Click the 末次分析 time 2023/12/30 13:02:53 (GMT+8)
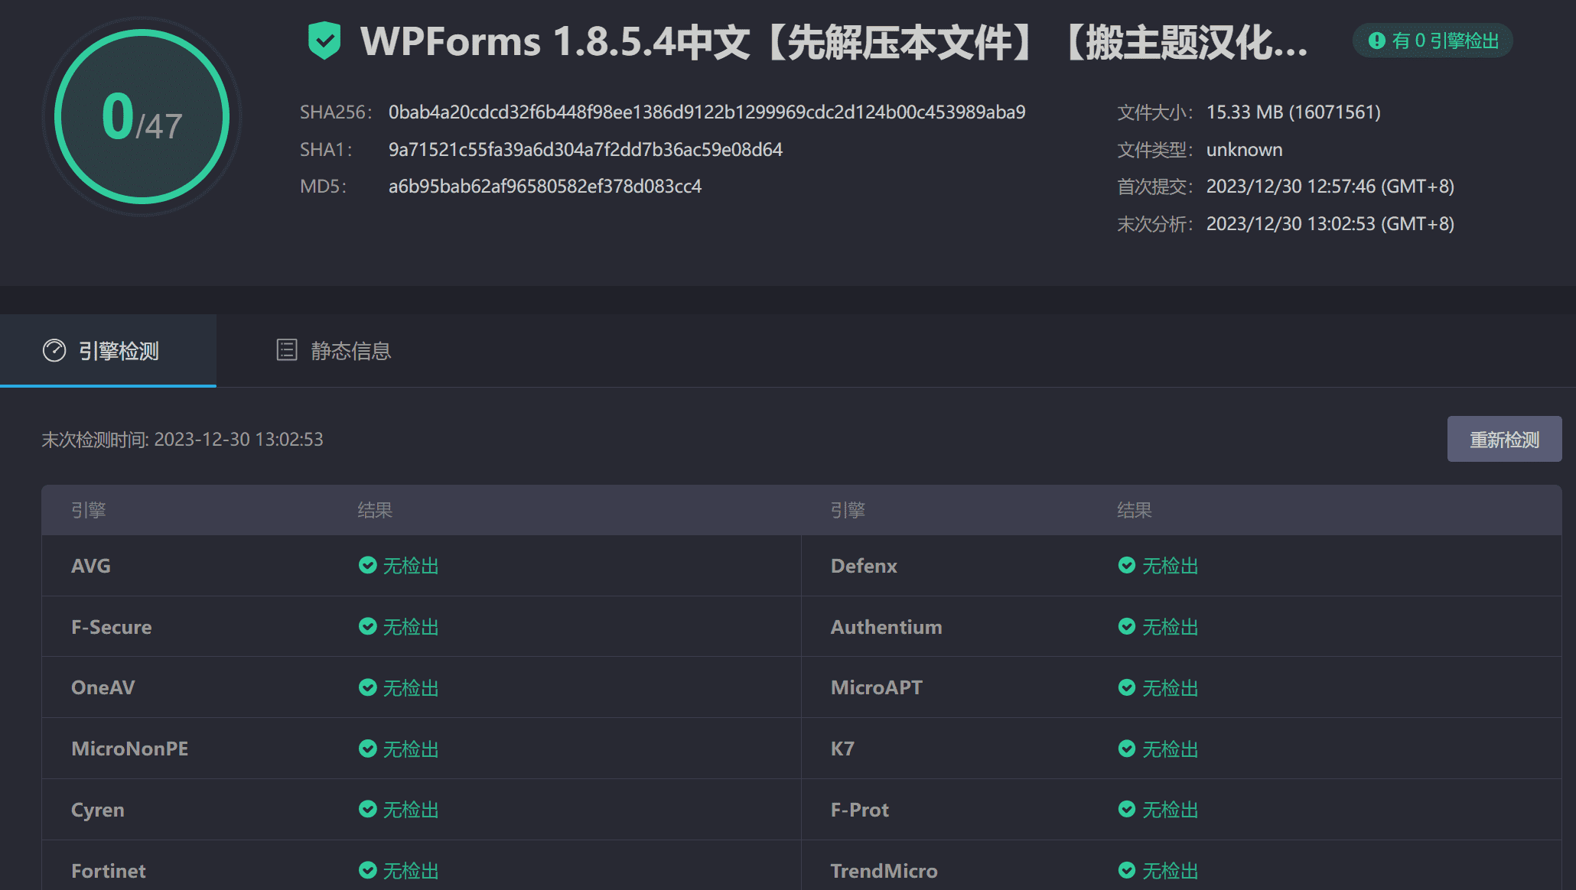Screen dimensions: 1576x890 (1330, 224)
